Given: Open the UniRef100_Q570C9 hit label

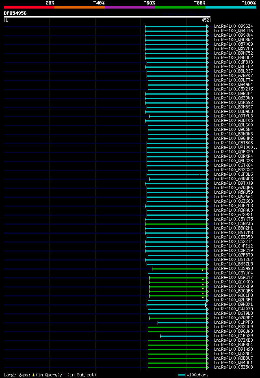Looking at the screenshot, I should point(233,44).
